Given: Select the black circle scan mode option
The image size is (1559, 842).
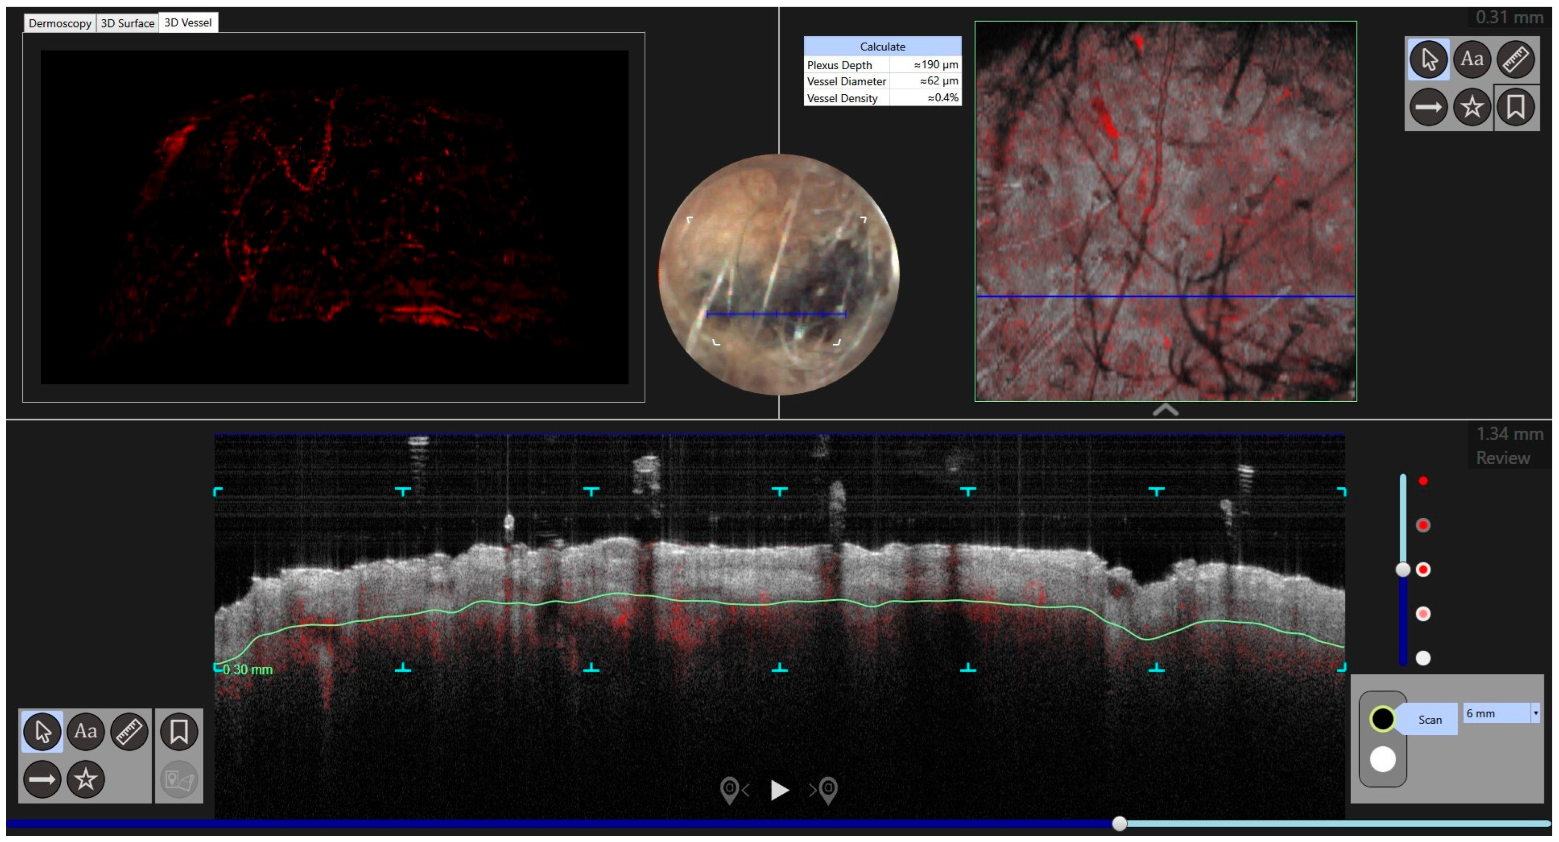Looking at the screenshot, I should pos(1382,719).
